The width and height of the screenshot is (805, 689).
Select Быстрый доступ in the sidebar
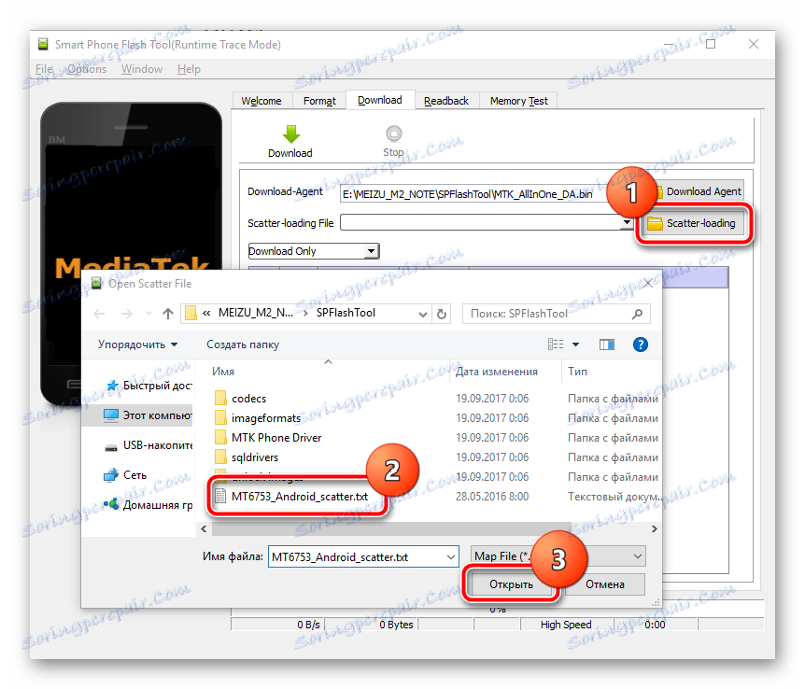pyautogui.click(x=148, y=386)
